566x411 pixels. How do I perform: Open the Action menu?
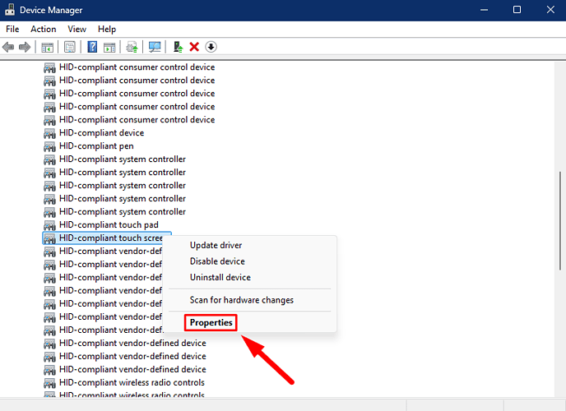[x=43, y=29]
